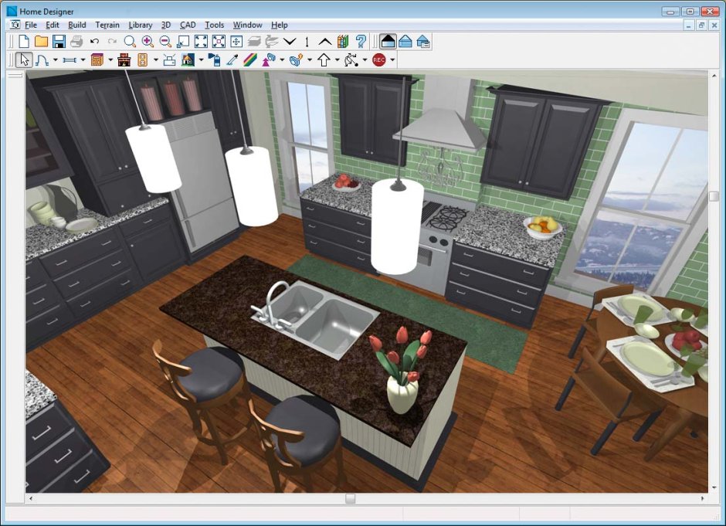
Task: Open the dropdown next to the wall tool
Action: (x=83, y=59)
